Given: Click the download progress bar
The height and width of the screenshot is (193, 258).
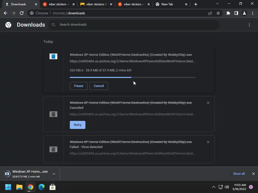Looking at the screenshot, I should 133,77.
